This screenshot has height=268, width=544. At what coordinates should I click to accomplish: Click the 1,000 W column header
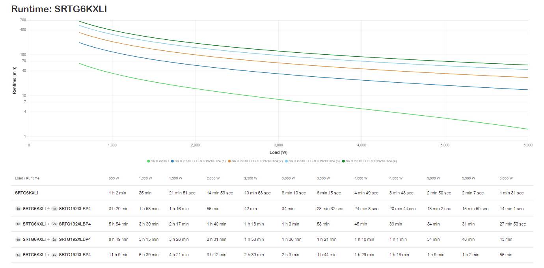click(145, 178)
